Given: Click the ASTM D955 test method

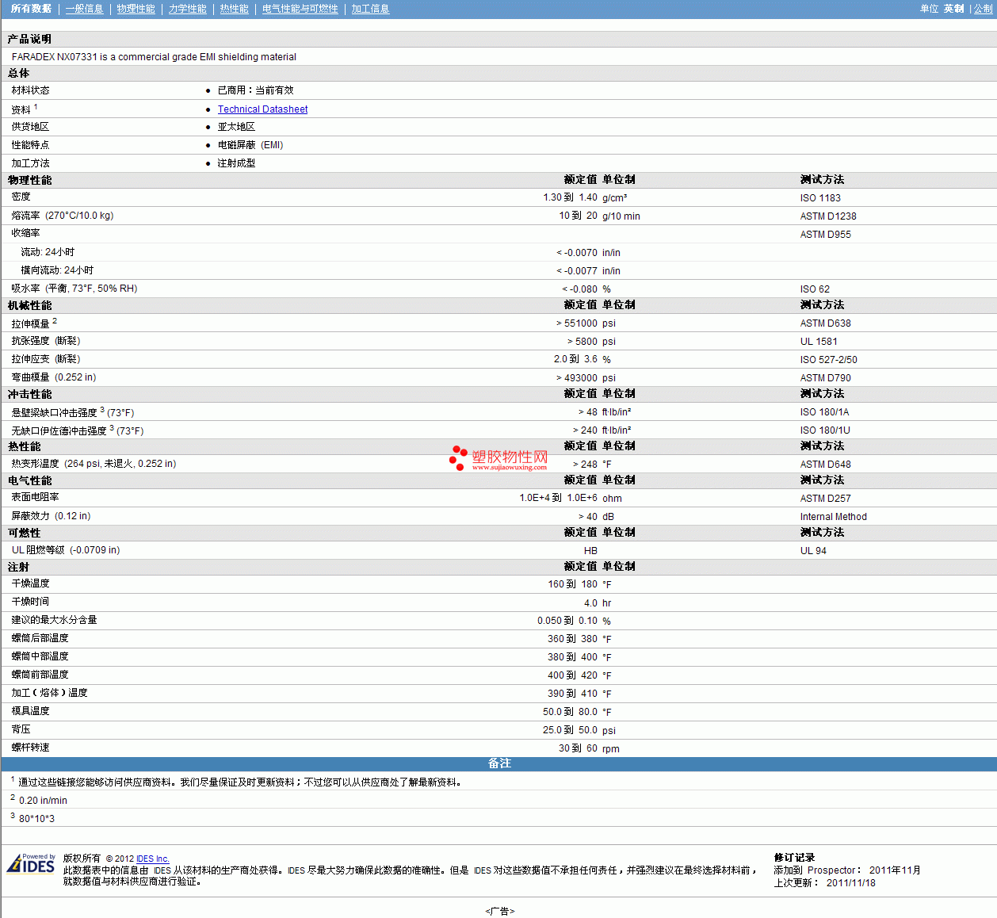Looking at the screenshot, I should tap(825, 235).
